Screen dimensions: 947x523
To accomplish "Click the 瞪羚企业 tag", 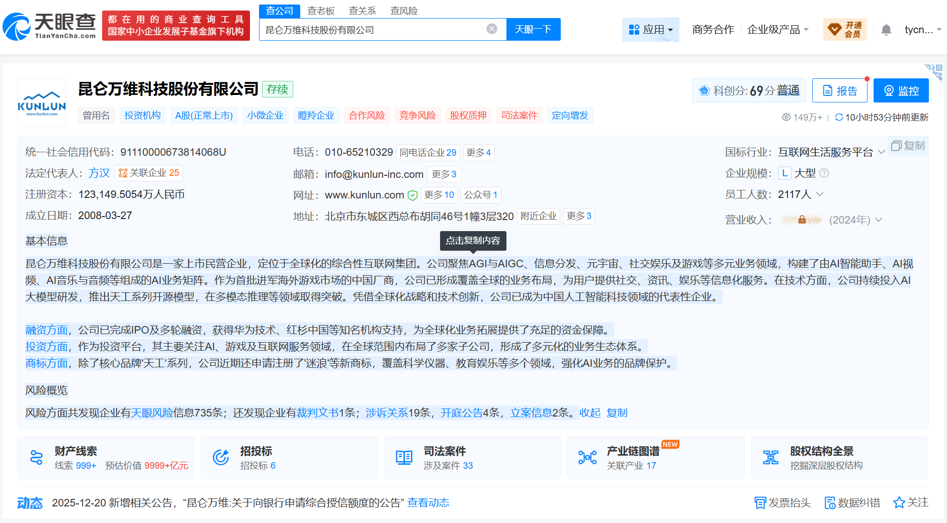I will [316, 116].
